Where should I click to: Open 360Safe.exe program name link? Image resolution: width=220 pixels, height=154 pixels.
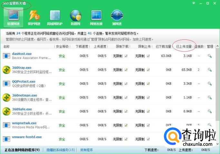(x=22, y=109)
